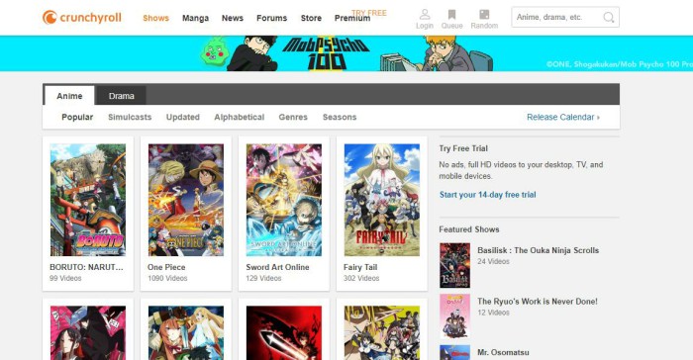Open the Queue bookmark icon
Image resolution: width=693 pixels, height=360 pixels.
click(x=451, y=15)
